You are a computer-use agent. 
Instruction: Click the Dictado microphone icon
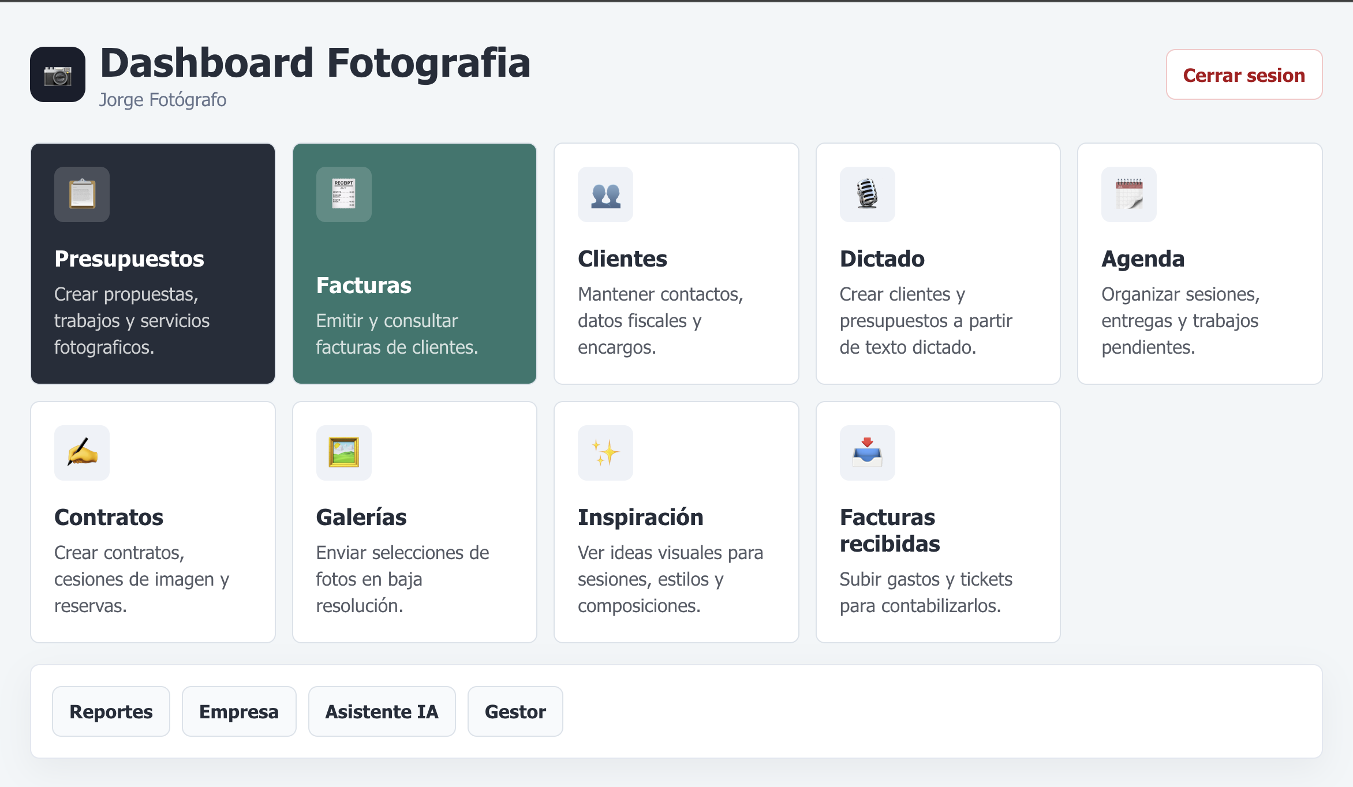(868, 194)
